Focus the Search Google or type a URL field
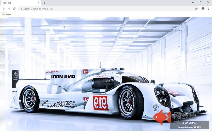The height and width of the screenshot is (132, 212). click(x=109, y=9)
